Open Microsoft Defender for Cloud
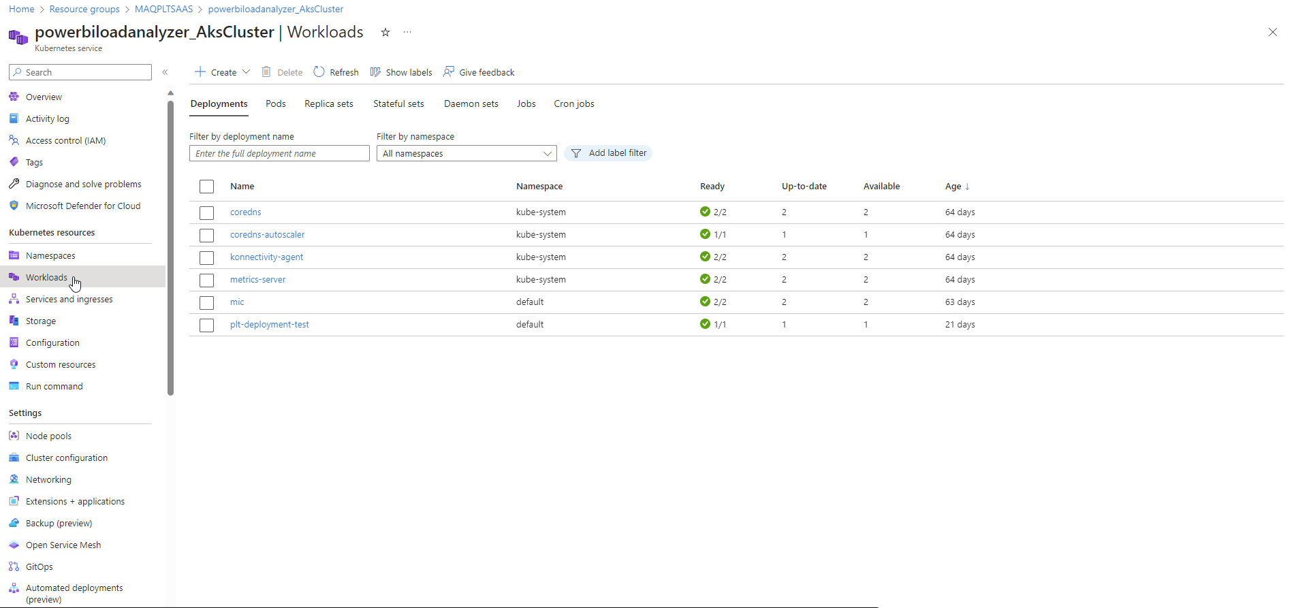Screen dimensions: 1294x608 [82, 206]
